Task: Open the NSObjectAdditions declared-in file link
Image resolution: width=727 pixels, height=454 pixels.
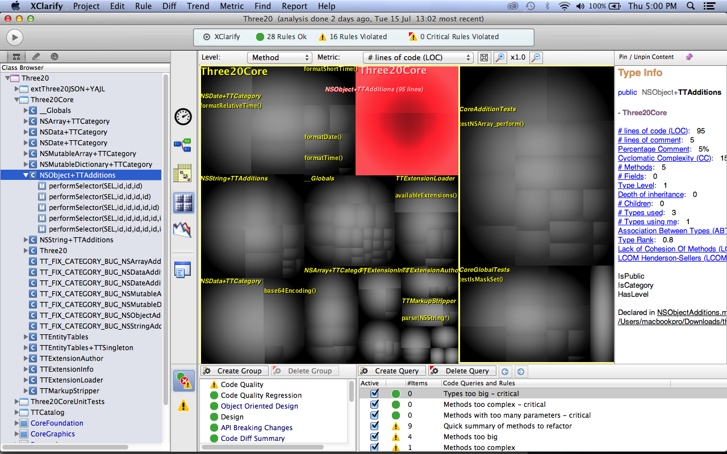Action: pyautogui.click(x=692, y=313)
